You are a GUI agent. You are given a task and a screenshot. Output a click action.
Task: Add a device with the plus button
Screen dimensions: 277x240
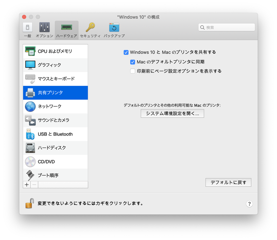27,185
